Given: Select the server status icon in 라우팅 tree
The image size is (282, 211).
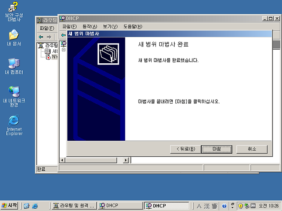Looking at the screenshot, I should 47,51.
